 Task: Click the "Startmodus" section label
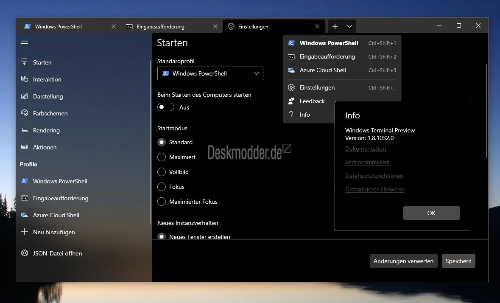tap(172, 128)
